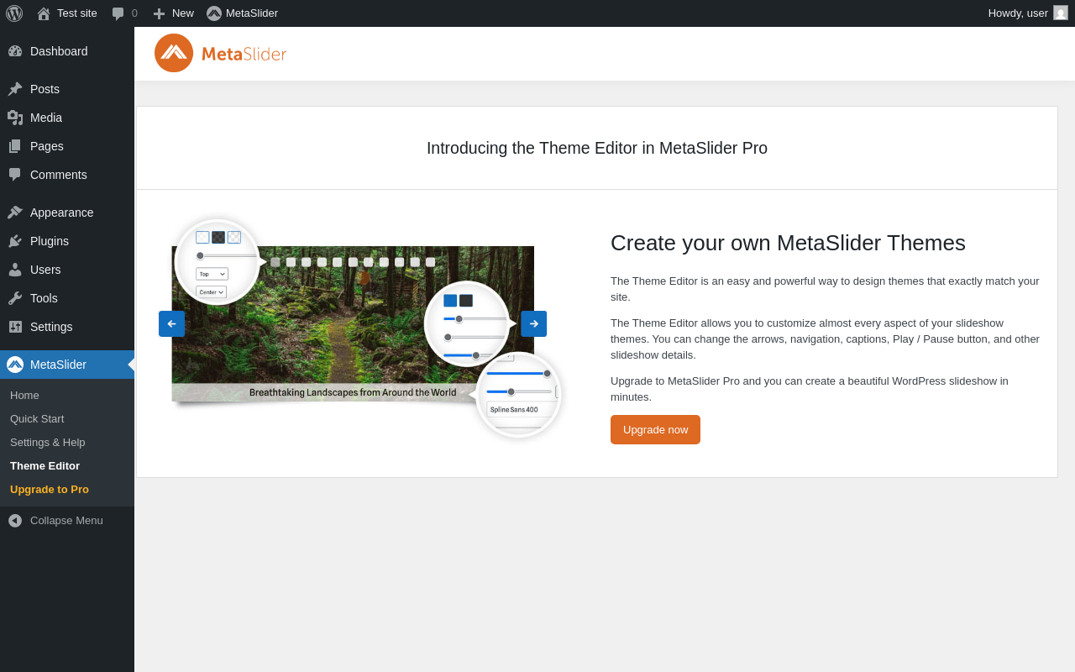This screenshot has height=672, width=1075.
Task: Go to Media library menu
Action: pos(67,118)
